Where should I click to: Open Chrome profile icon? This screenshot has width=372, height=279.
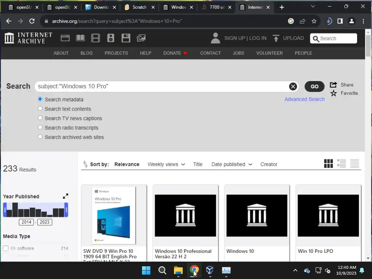[352, 21]
